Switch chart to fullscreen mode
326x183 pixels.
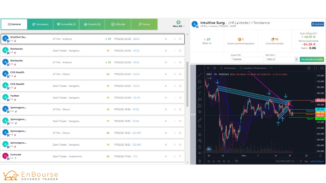coord(315,68)
